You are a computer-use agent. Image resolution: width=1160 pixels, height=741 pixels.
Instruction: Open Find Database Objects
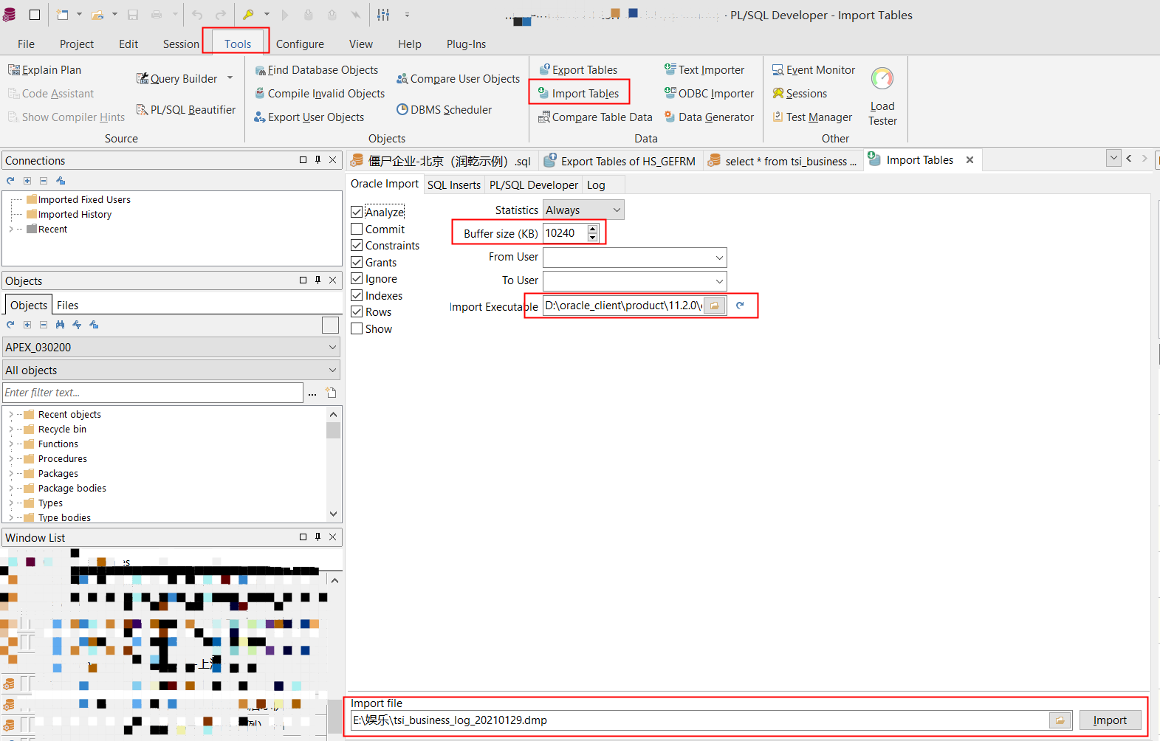coord(316,70)
